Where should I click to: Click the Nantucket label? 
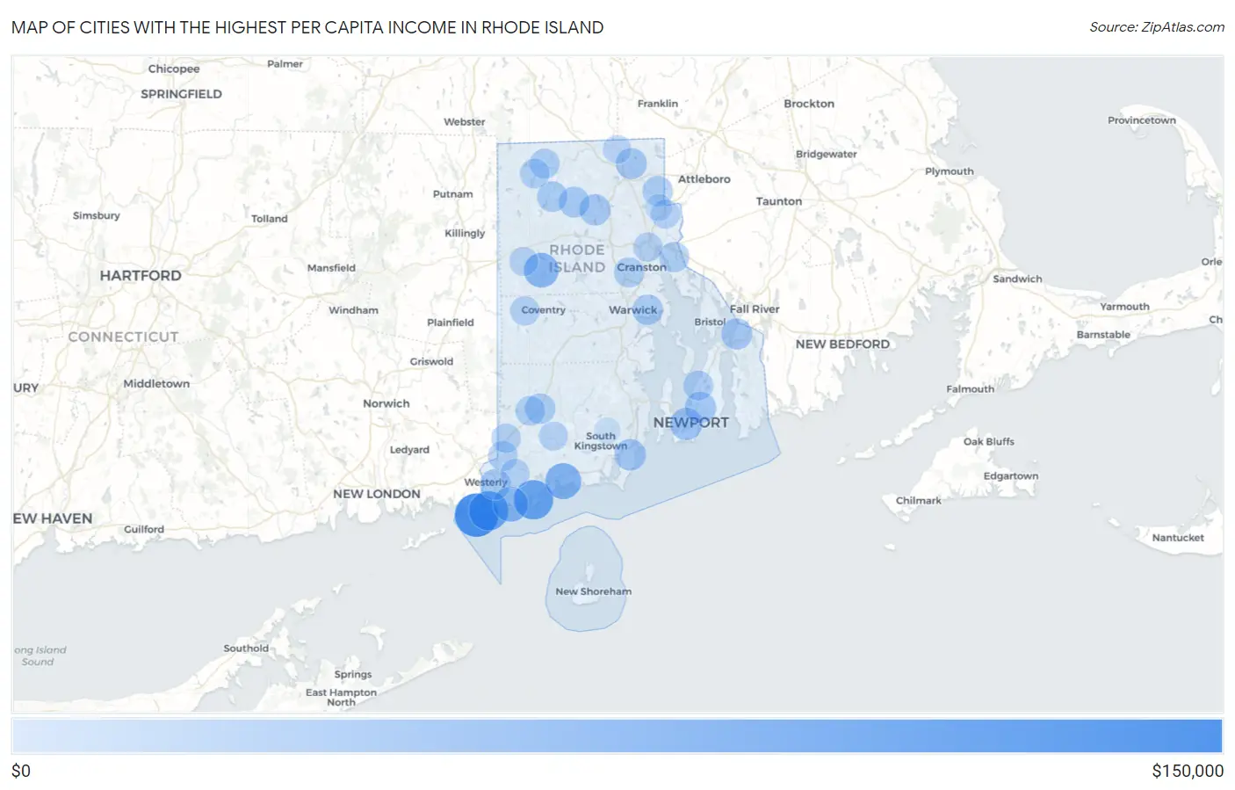tap(1178, 538)
